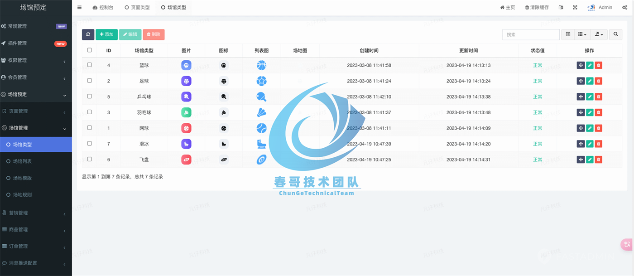Check the select-all checkbox in header
The height and width of the screenshot is (276, 634).
(90, 50)
